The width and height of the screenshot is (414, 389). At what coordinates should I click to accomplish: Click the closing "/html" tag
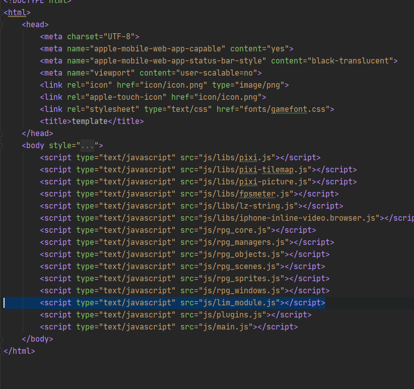click(19, 352)
